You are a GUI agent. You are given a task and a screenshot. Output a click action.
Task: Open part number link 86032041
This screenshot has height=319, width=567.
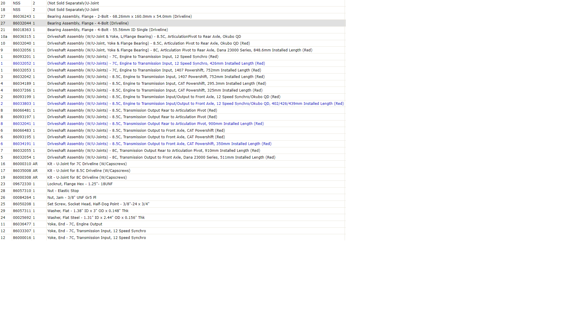(22, 124)
